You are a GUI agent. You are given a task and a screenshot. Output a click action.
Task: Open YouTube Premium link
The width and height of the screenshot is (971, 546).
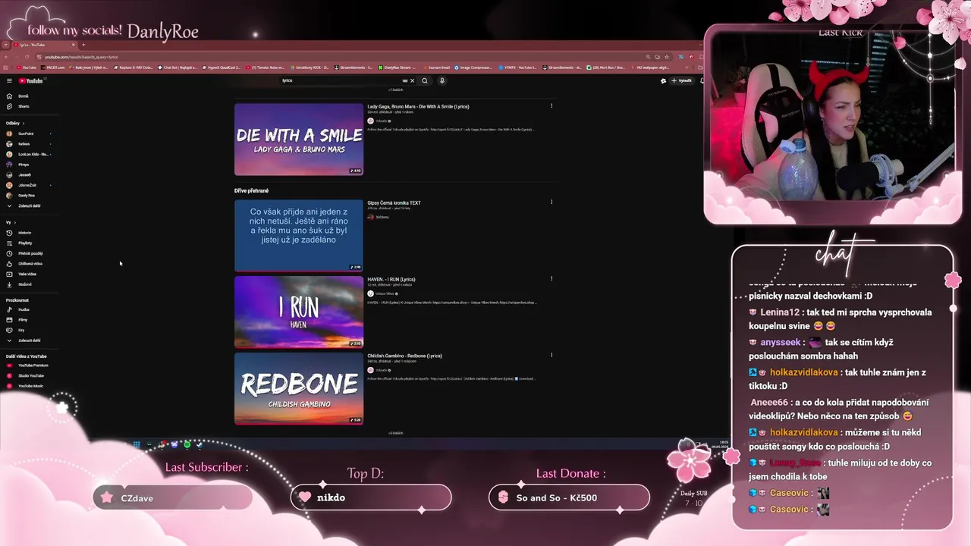pos(33,366)
